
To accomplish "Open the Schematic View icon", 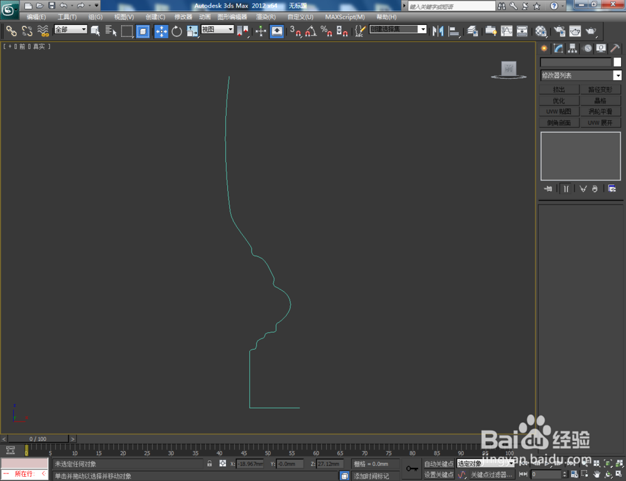I will click(522, 31).
